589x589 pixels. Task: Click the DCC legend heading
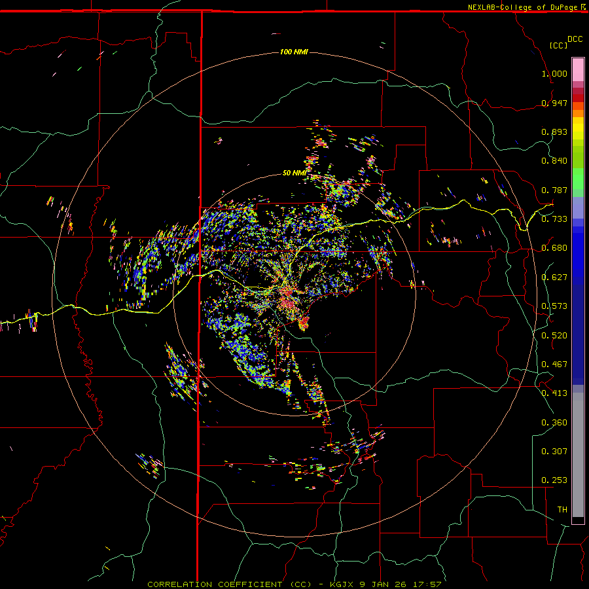pos(575,39)
